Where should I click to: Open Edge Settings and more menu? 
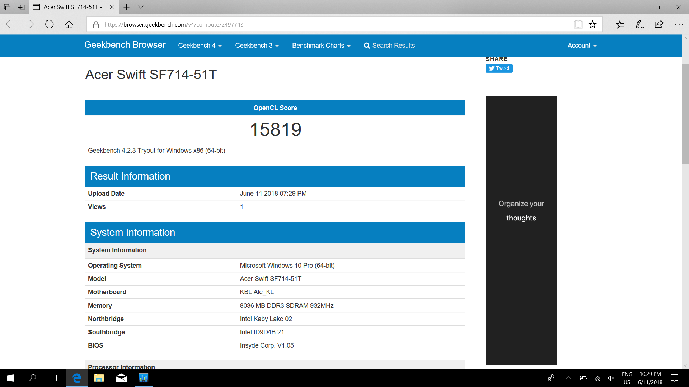click(679, 24)
